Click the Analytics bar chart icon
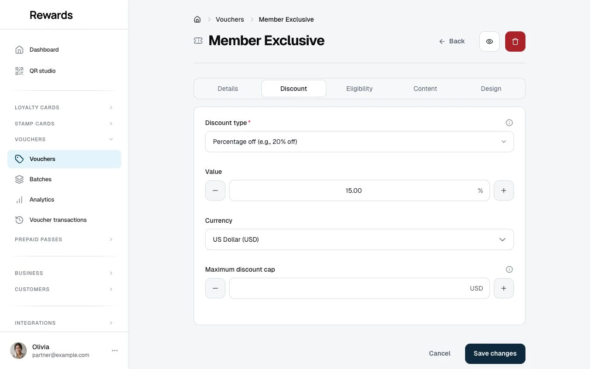Screen dimensions: 590x369 point(19,200)
